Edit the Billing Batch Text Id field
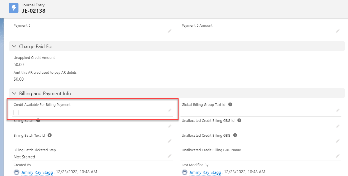This screenshot has height=176, width=348. [x=170, y=141]
